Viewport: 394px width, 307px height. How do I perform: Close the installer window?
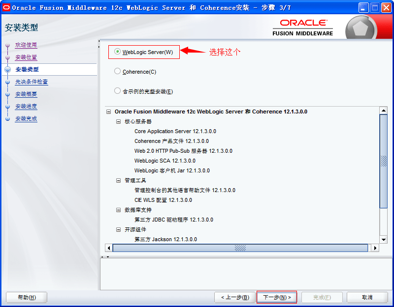387,8
